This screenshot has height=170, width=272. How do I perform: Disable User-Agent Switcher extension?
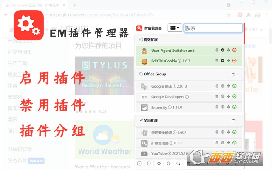tap(235, 51)
